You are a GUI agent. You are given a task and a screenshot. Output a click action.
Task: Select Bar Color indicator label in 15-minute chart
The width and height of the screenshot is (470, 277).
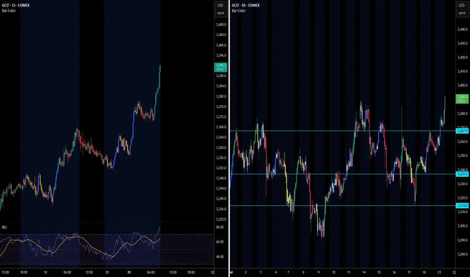tap(9, 11)
